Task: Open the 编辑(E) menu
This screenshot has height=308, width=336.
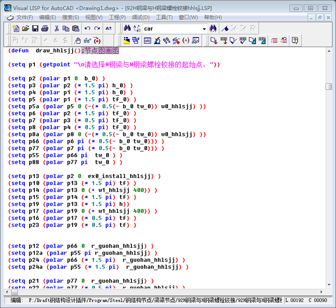Action: coord(47,17)
